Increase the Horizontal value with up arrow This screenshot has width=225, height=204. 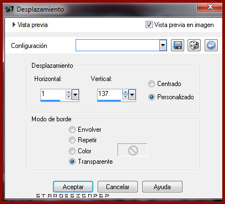[68, 92]
